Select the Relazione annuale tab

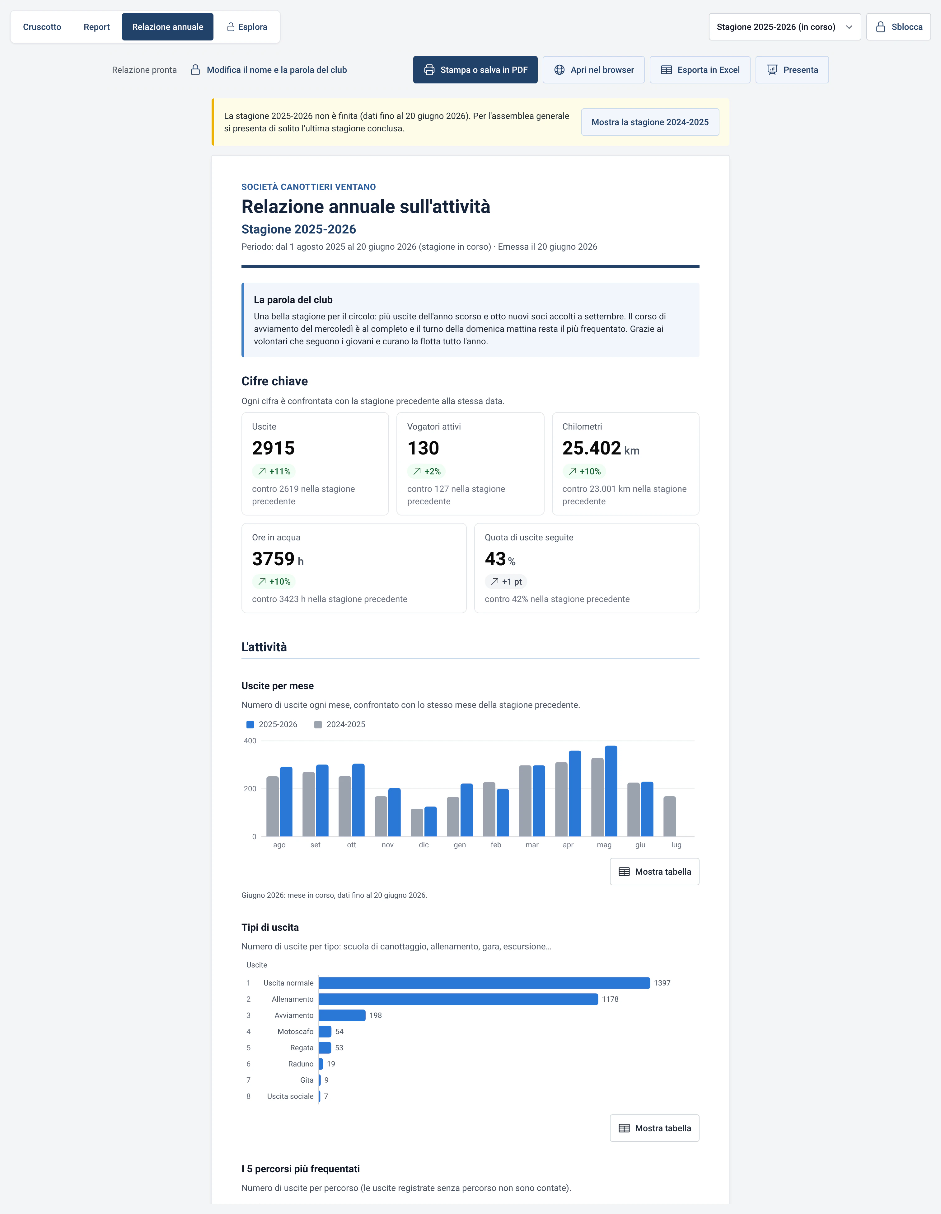tap(167, 27)
